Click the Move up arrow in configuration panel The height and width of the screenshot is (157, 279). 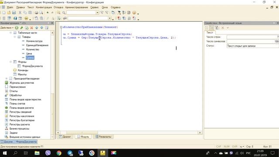[37, 28]
